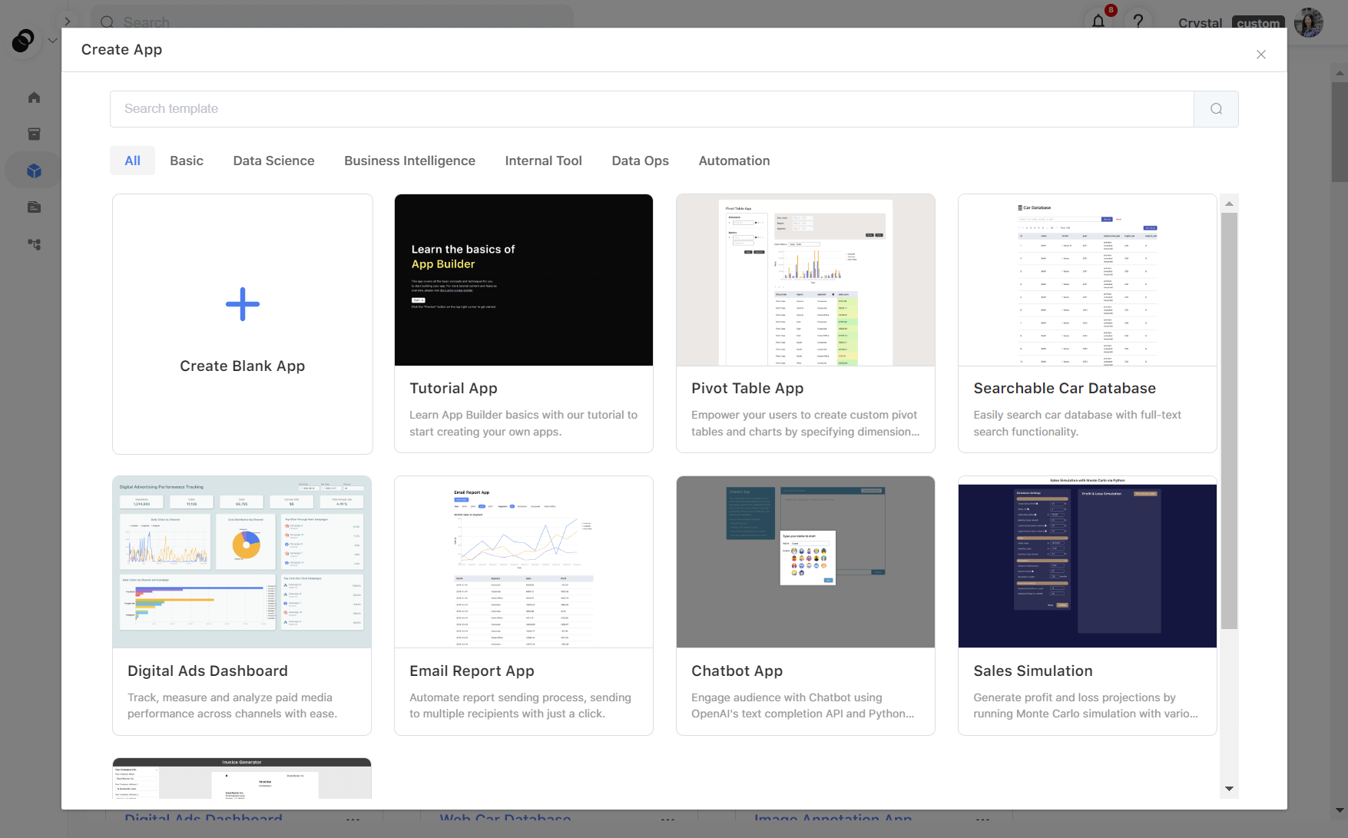This screenshot has height=838, width=1348.
Task: Click the Search template input field
Action: tap(652, 109)
